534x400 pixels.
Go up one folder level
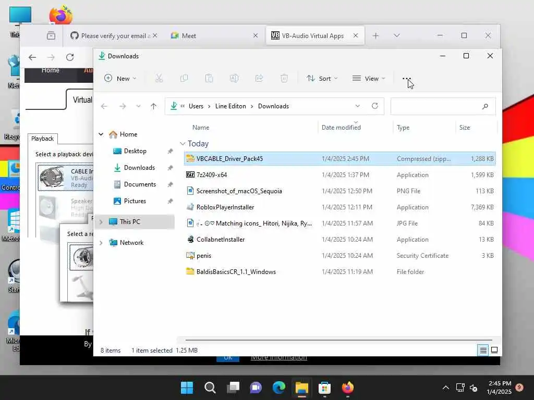coord(154,106)
